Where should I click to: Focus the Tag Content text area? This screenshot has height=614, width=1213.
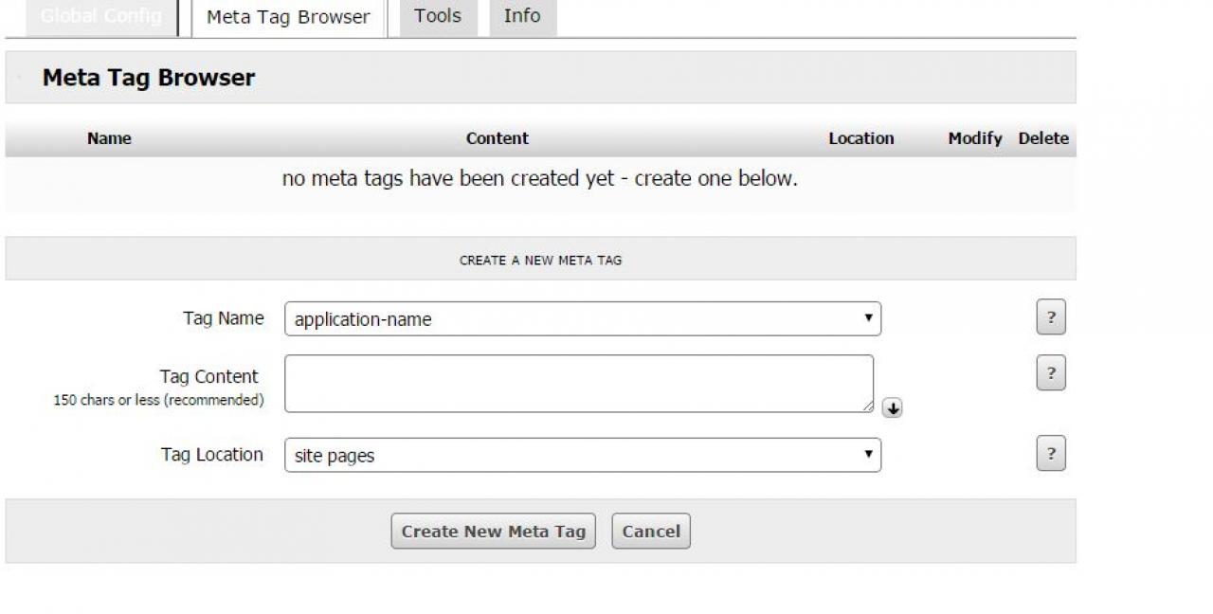578,384
